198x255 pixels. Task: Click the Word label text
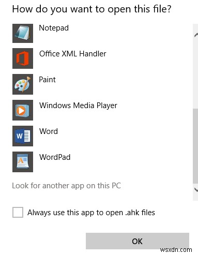[49, 131]
